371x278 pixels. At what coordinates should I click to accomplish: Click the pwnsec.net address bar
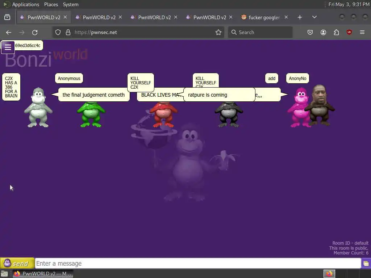click(138, 32)
